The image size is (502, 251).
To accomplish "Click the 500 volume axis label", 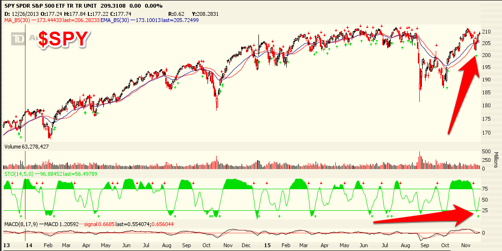I will point(486,151).
